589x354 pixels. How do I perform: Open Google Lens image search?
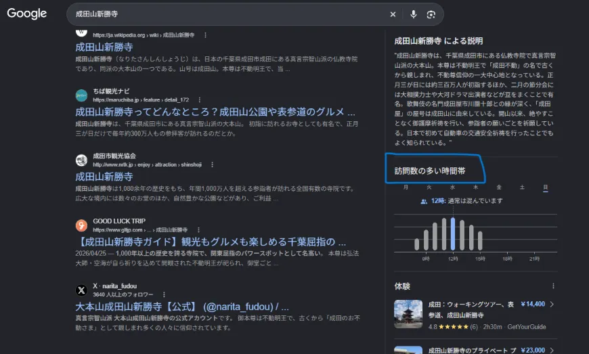431,14
